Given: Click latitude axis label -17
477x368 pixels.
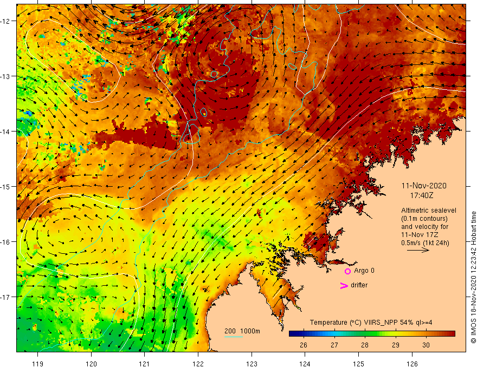Looking at the screenshot, I should [5, 297].
